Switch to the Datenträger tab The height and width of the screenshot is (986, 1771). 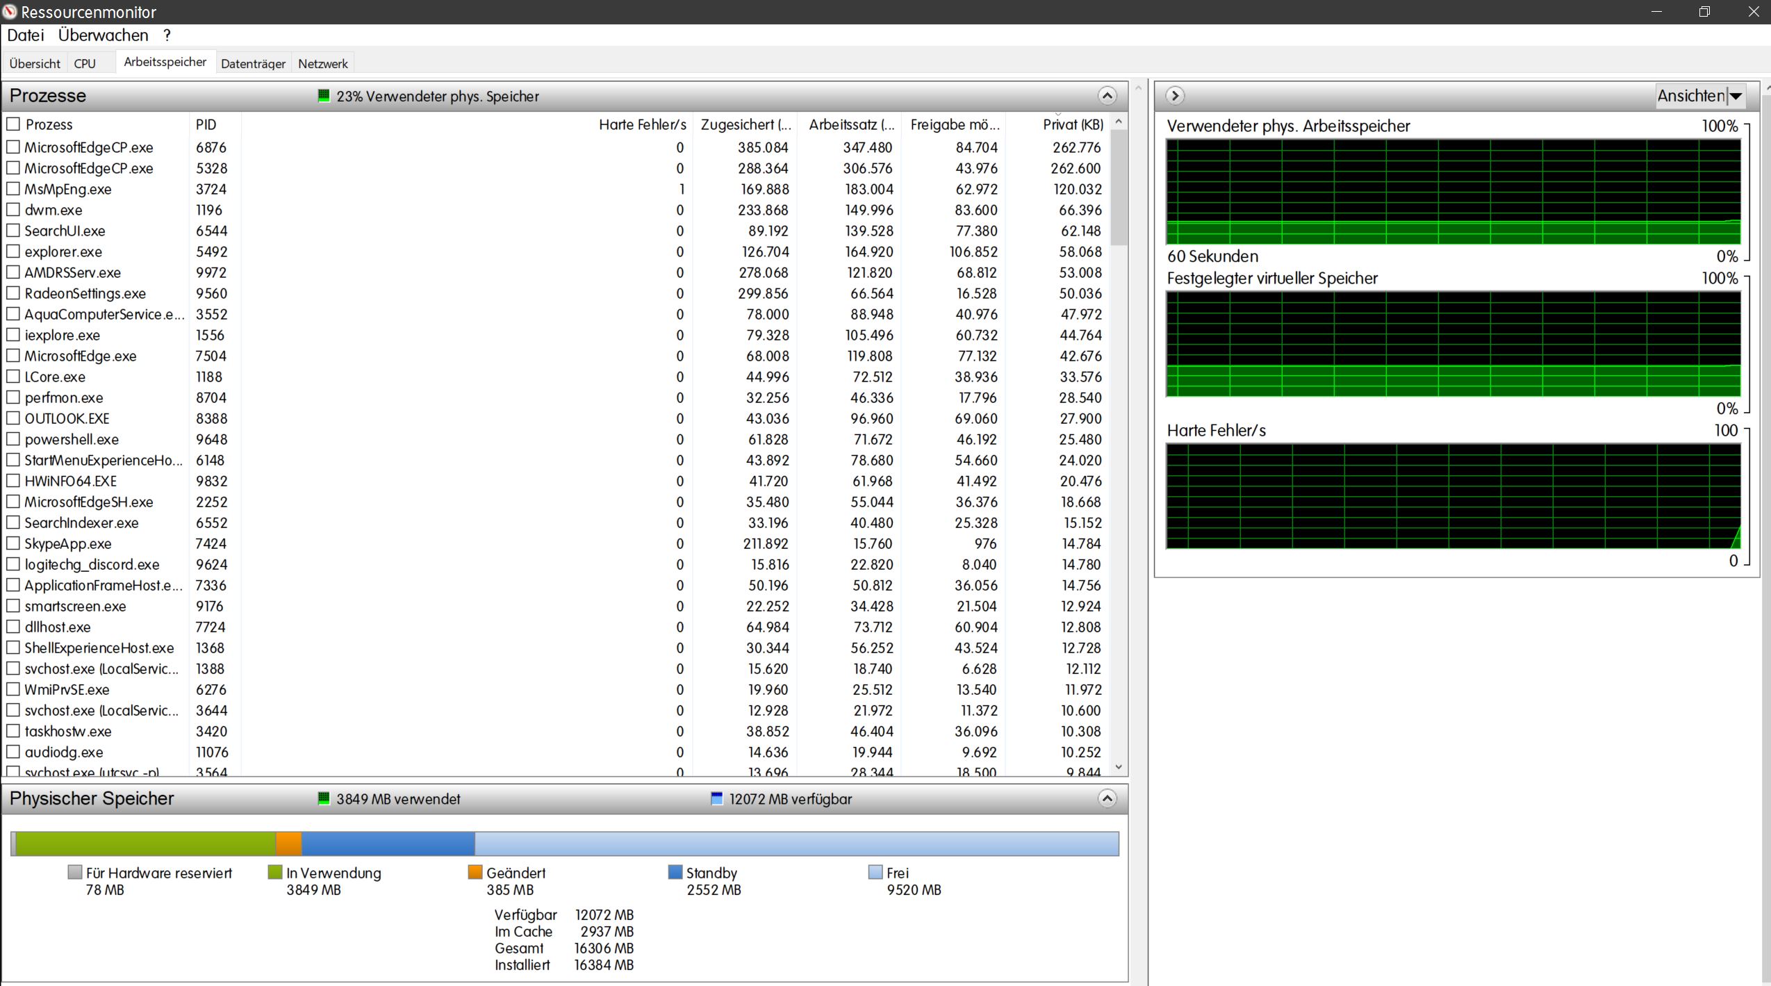click(x=253, y=64)
